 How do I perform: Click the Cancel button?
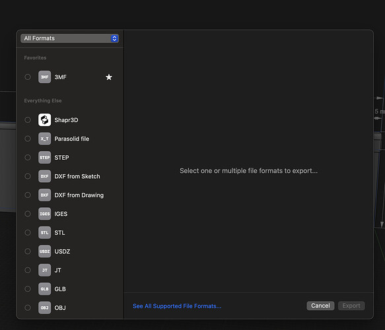click(x=320, y=306)
